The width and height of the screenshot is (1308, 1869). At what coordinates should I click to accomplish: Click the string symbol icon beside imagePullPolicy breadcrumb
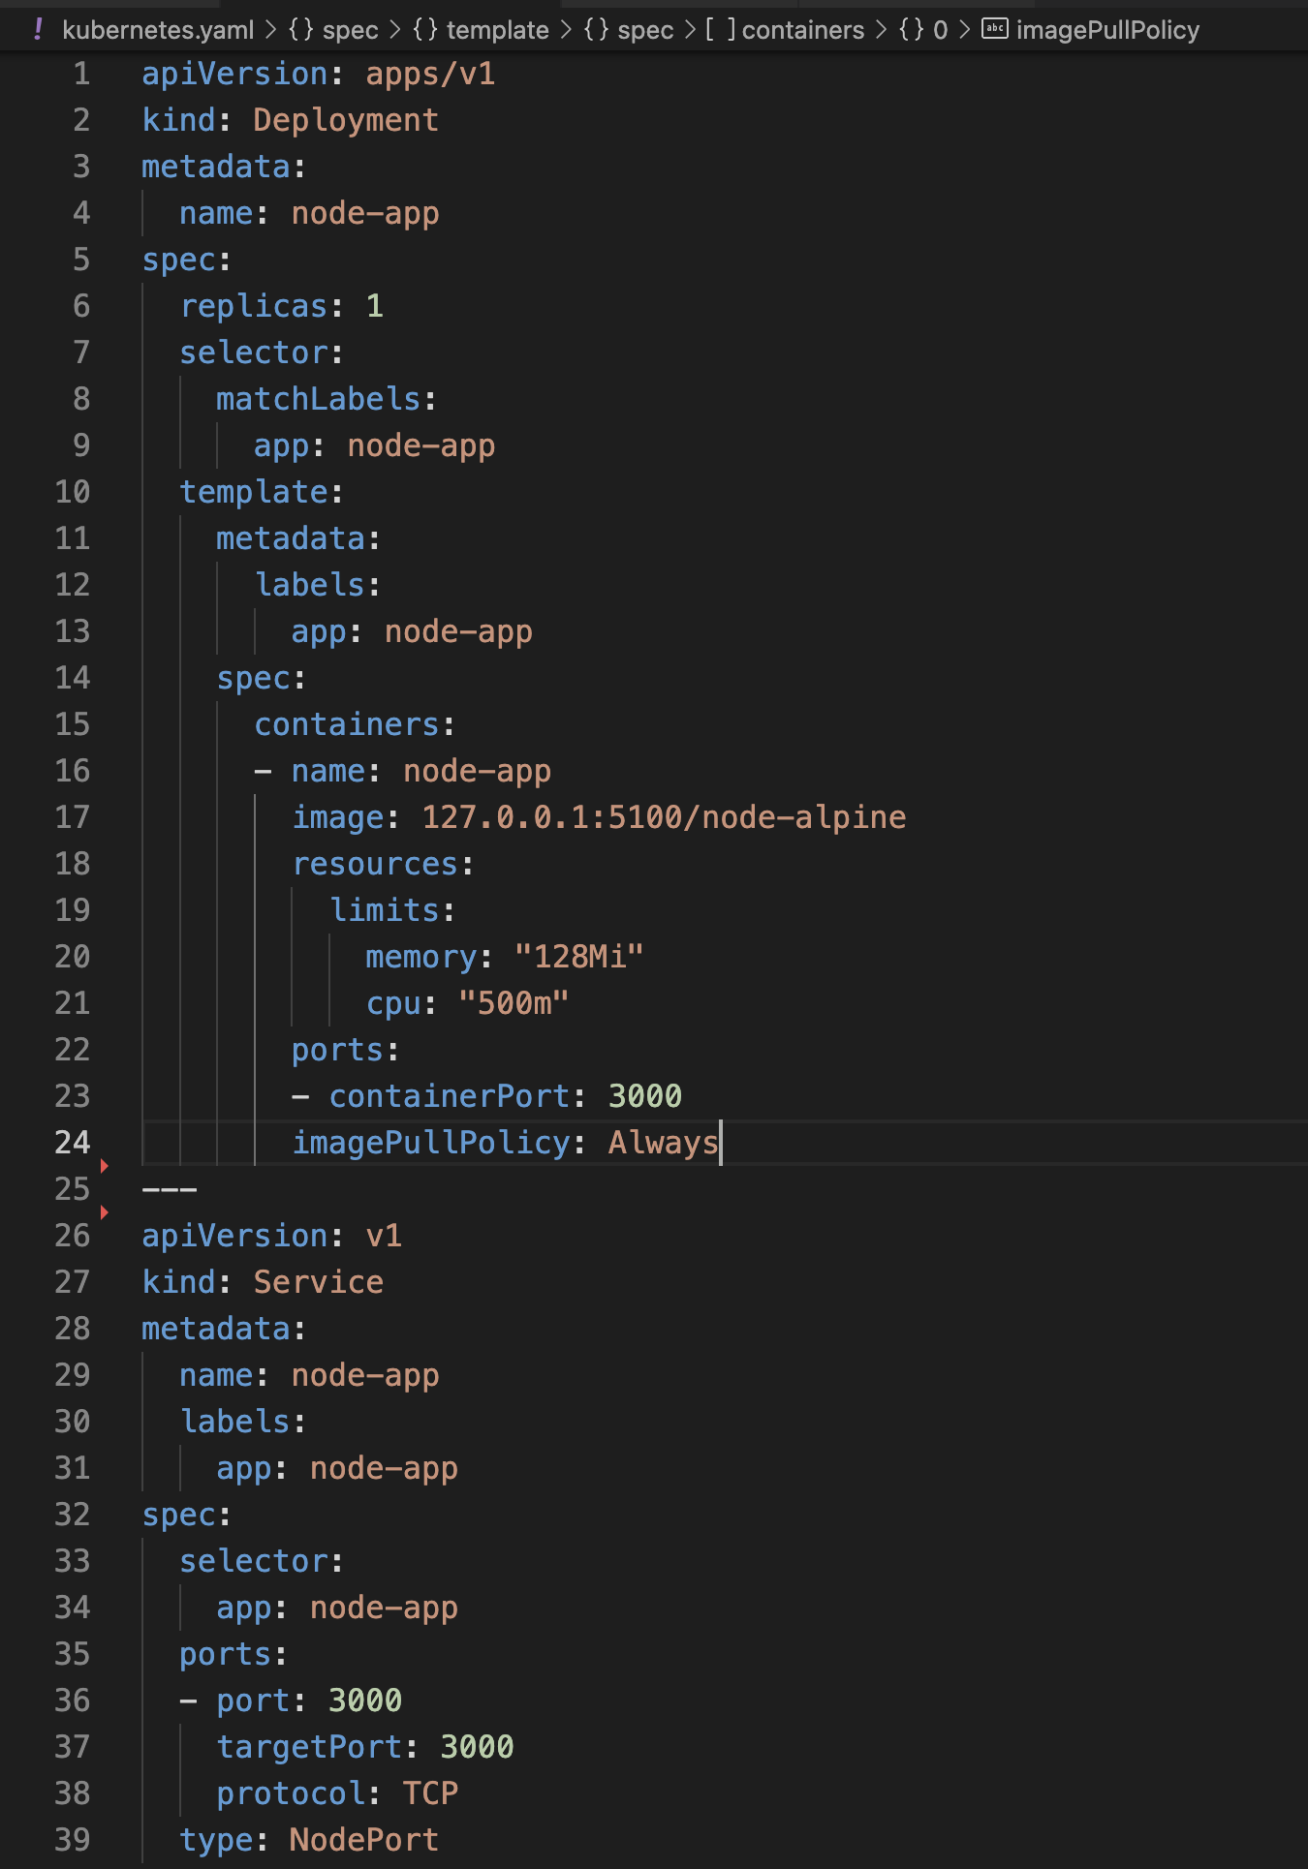994,30
